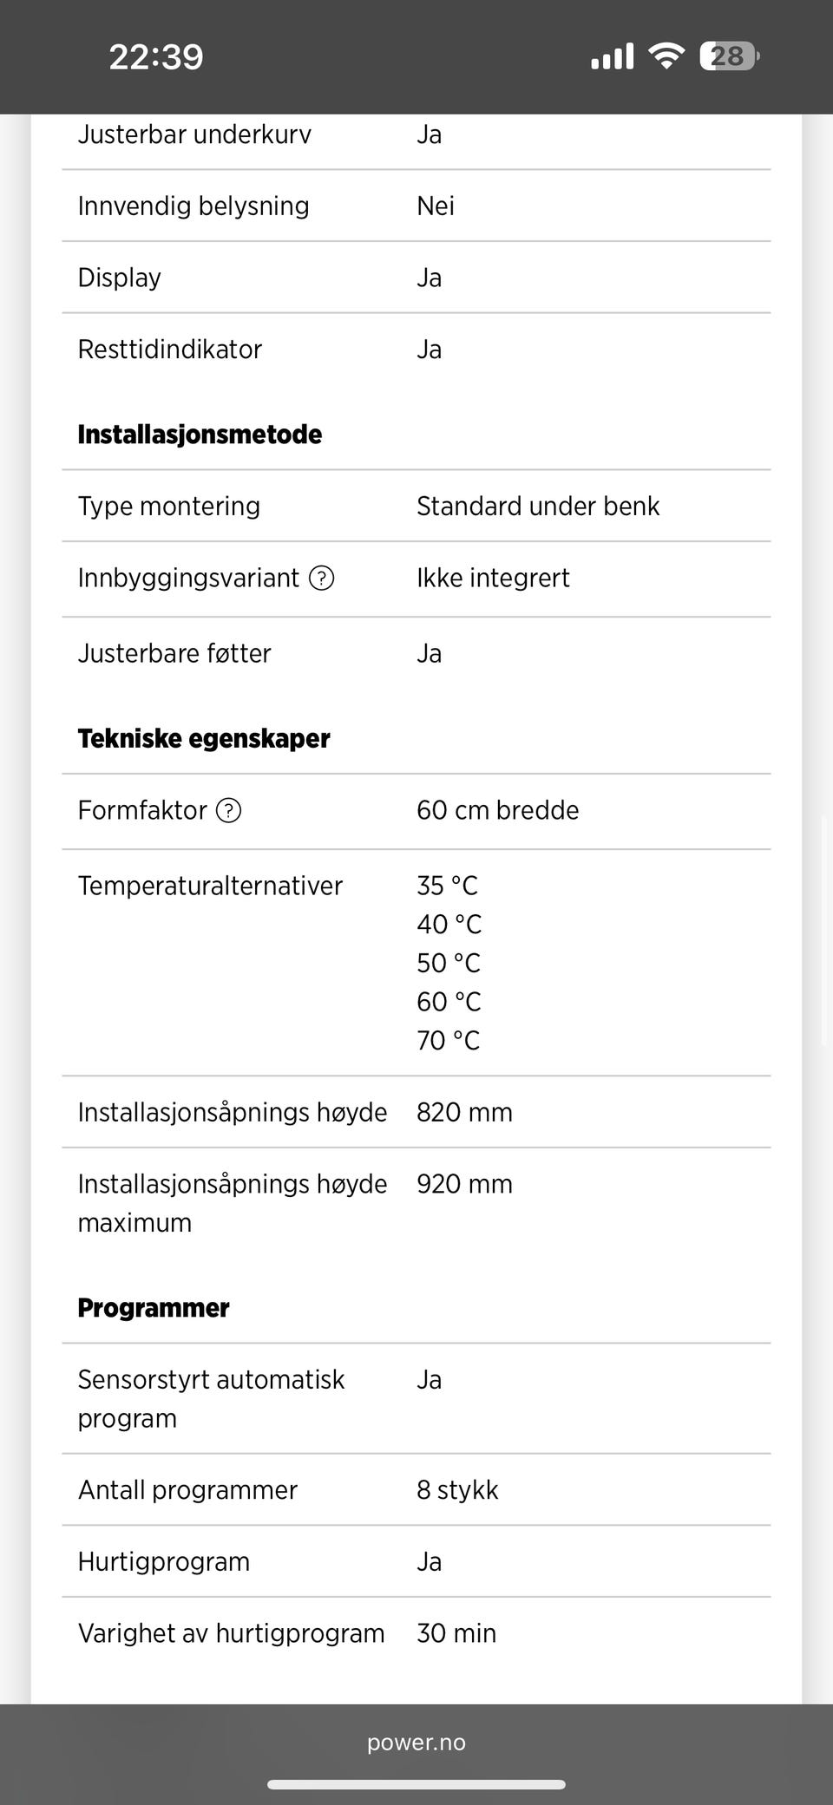Select the Tekniske egenskaper section heading
This screenshot has width=833, height=1805.
pyautogui.click(x=204, y=738)
